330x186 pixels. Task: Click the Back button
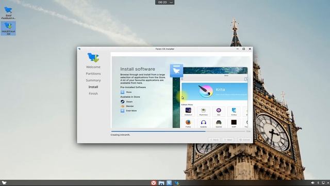tap(214, 139)
